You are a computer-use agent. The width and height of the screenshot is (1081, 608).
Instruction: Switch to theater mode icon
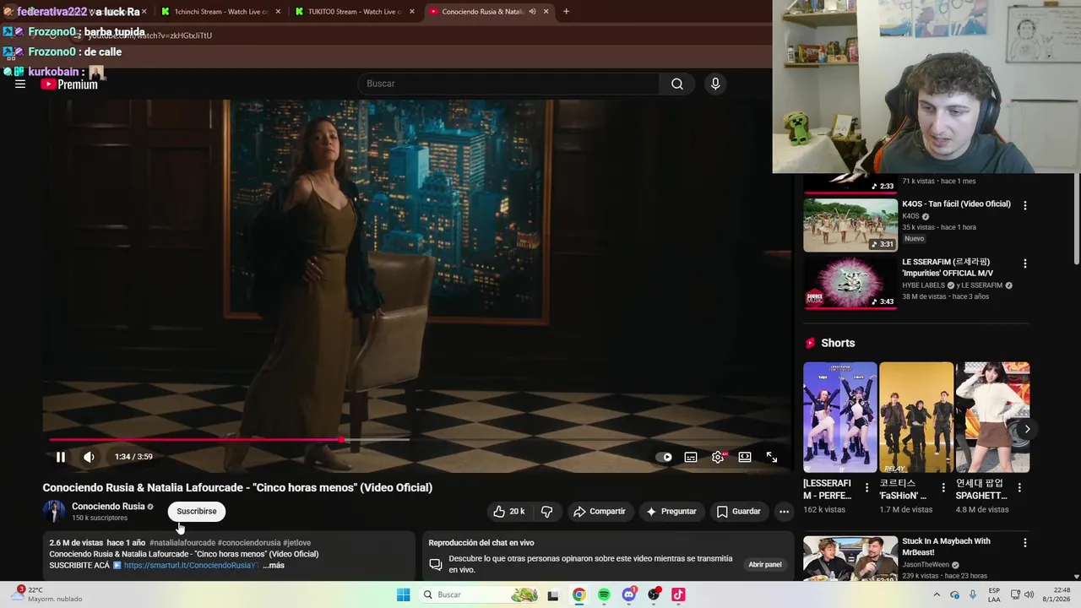pos(745,457)
